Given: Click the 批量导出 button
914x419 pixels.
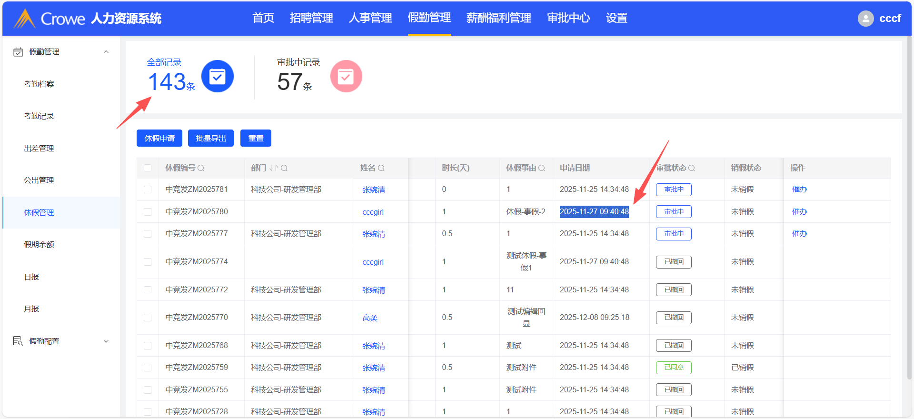Looking at the screenshot, I should tap(211, 138).
